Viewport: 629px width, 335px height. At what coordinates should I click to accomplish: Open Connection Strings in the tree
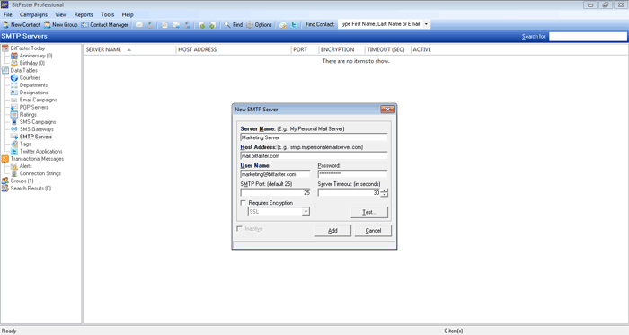40,173
